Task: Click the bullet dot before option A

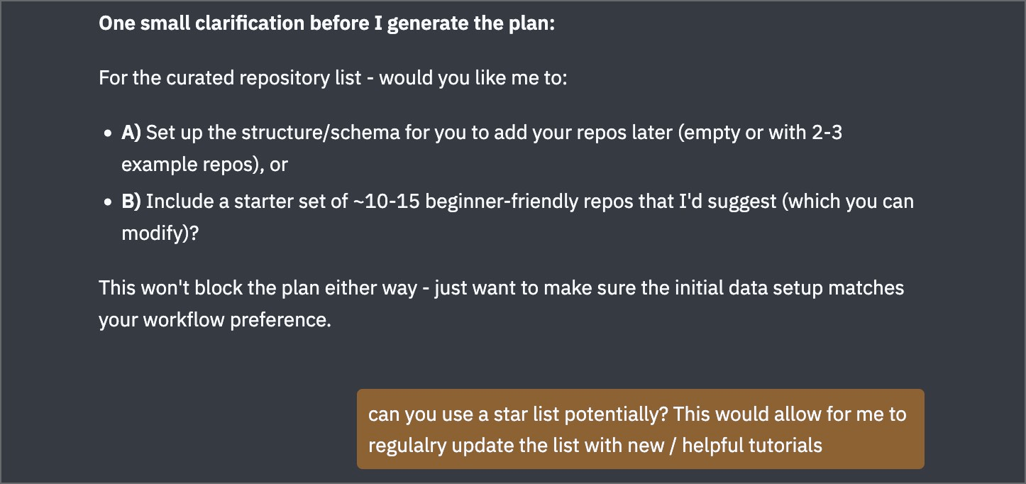Action: tap(108, 133)
